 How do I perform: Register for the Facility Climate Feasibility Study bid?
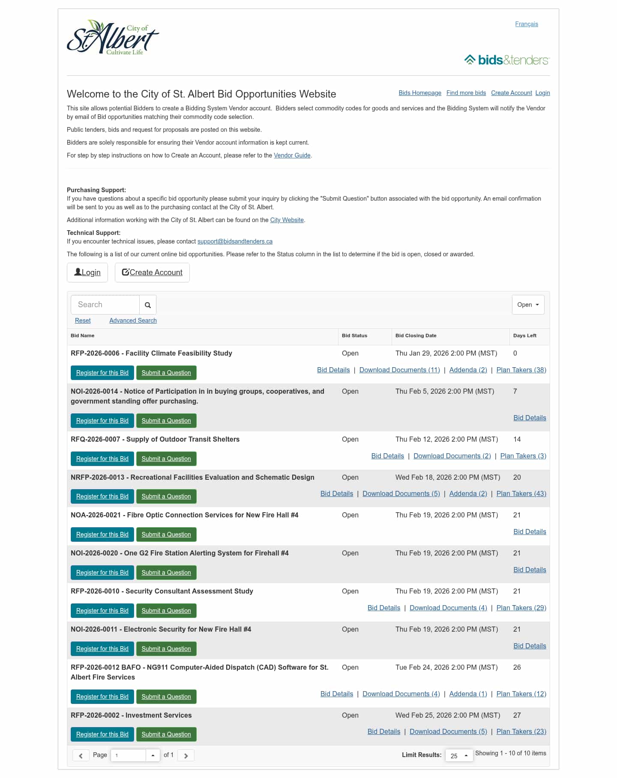pyautogui.click(x=102, y=373)
